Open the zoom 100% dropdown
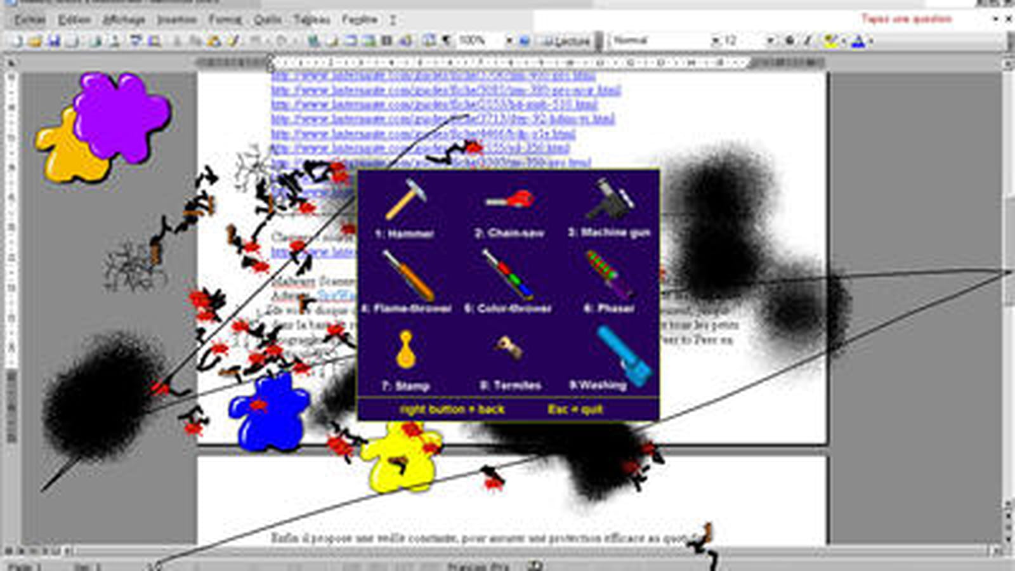1015x571 pixels. (509, 41)
